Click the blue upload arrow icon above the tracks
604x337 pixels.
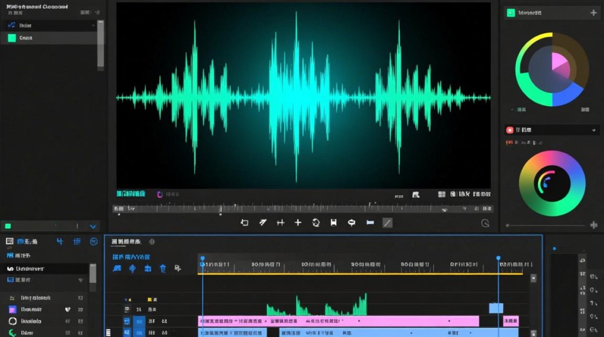point(163,268)
